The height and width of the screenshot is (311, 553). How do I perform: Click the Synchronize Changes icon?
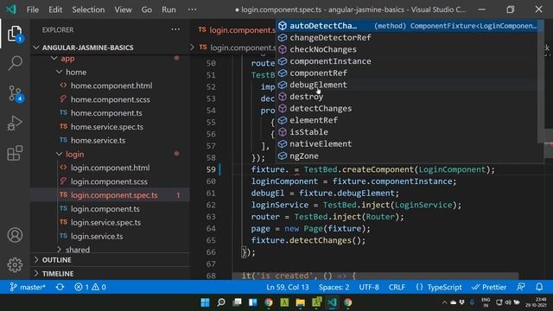(60, 287)
